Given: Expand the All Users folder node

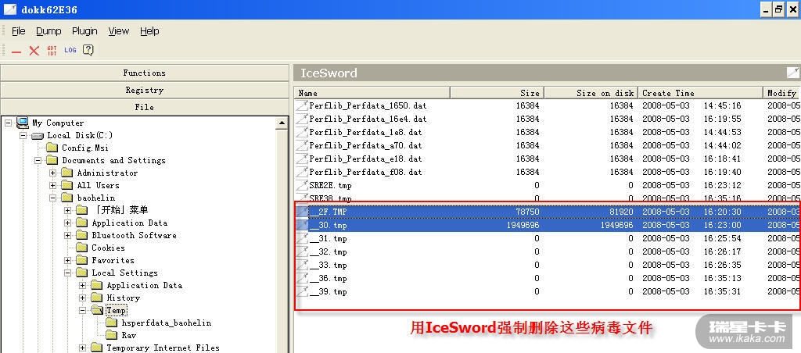Looking at the screenshot, I should click(x=52, y=185).
